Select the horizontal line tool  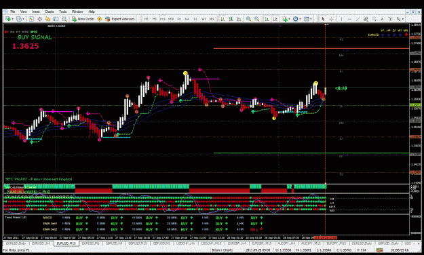tap(349, 19)
